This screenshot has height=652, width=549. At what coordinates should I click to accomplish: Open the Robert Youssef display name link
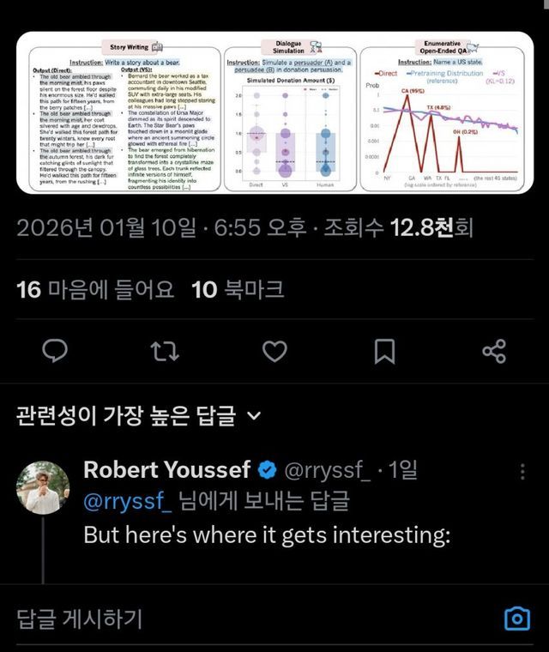167,470
